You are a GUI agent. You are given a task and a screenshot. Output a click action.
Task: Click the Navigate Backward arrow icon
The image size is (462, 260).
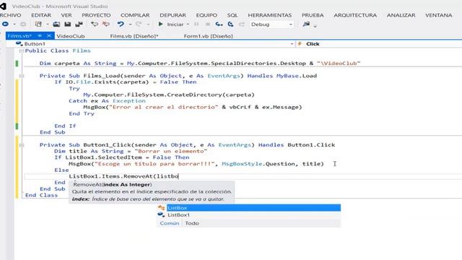pos(5,24)
